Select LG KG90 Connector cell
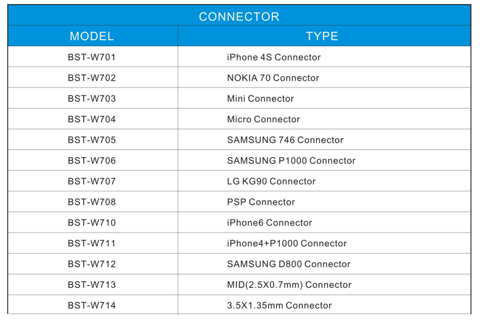The width and height of the screenshot is (483, 320). 271,181
